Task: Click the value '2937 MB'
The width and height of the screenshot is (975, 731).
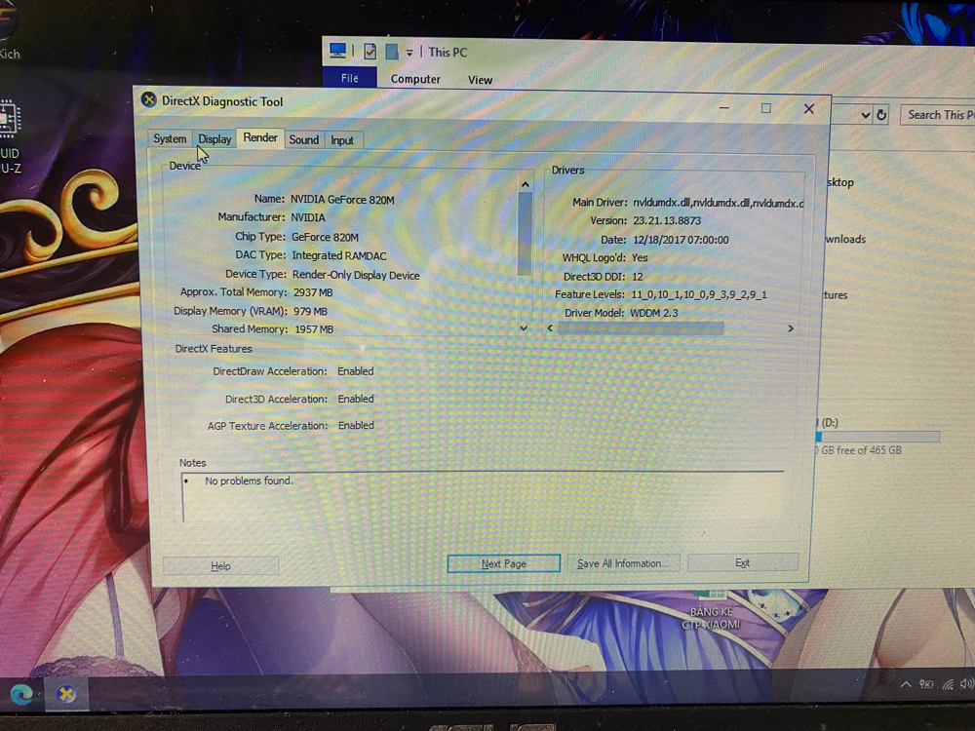Action: coord(313,292)
